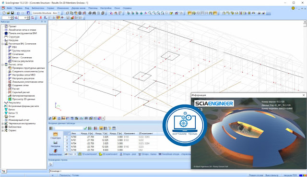This screenshot has height=177, width=307.
Task: Open the Нагрузка section in table panel
Action: [56, 144]
